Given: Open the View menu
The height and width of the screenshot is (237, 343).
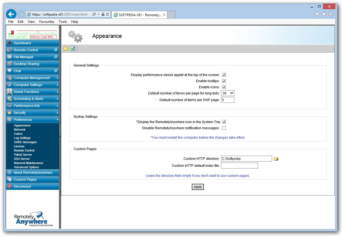Looking at the screenshot, I should [31, 22].
